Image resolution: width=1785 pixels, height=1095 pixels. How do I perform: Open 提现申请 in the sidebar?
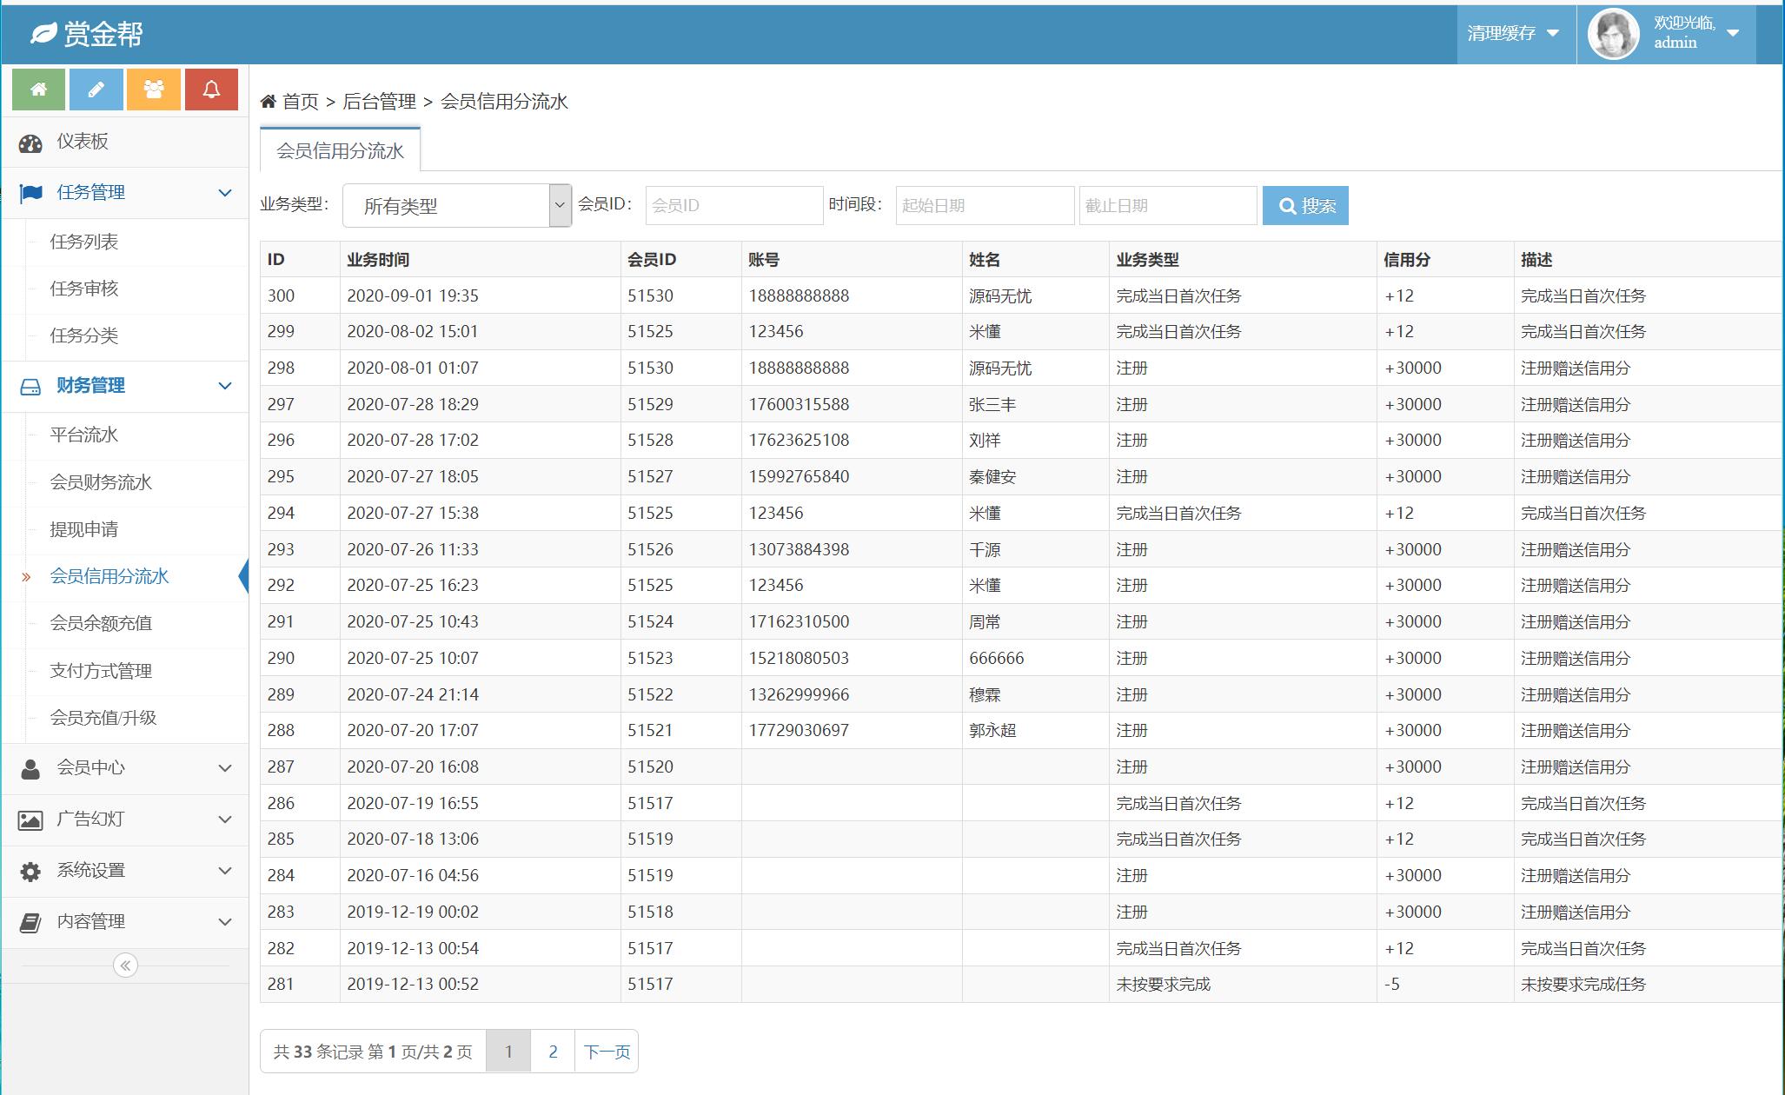coord(84,529)
